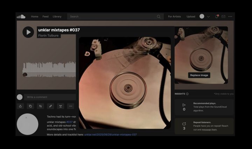Screen dimensions: 252x149
Task: Click the pencil edit track icon
Action: tap(50, 106)
